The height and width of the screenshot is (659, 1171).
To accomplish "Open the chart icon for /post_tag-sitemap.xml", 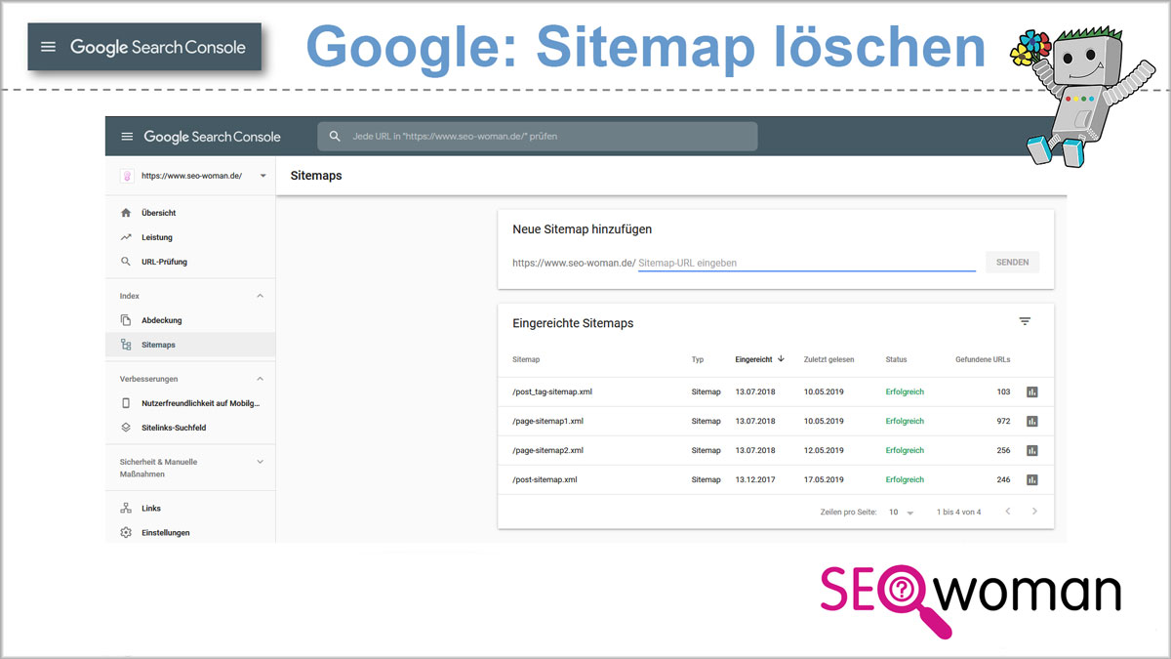I will tap(1032, 391).
